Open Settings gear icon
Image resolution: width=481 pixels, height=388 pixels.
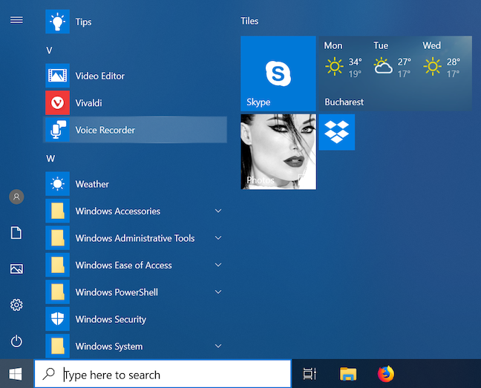(16, 305)
